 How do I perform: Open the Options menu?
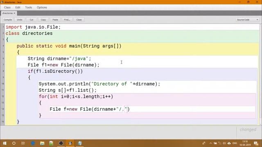(42, 7)
